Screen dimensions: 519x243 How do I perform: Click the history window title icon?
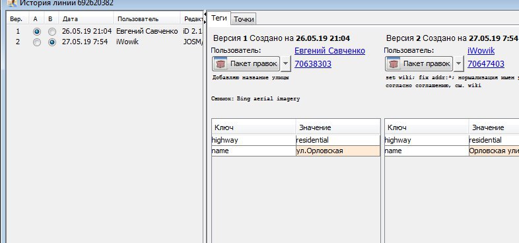13,3
